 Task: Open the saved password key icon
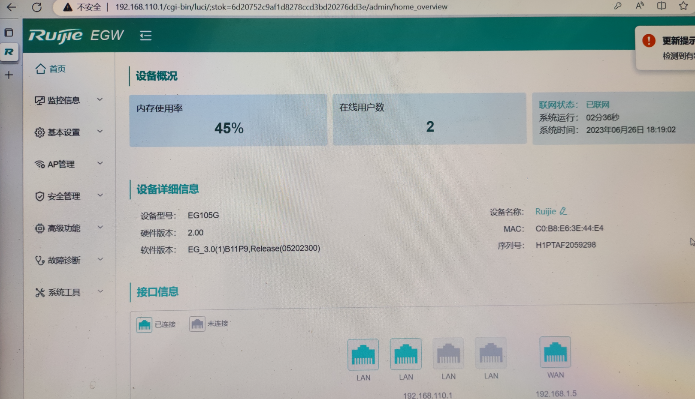[618, 6]
